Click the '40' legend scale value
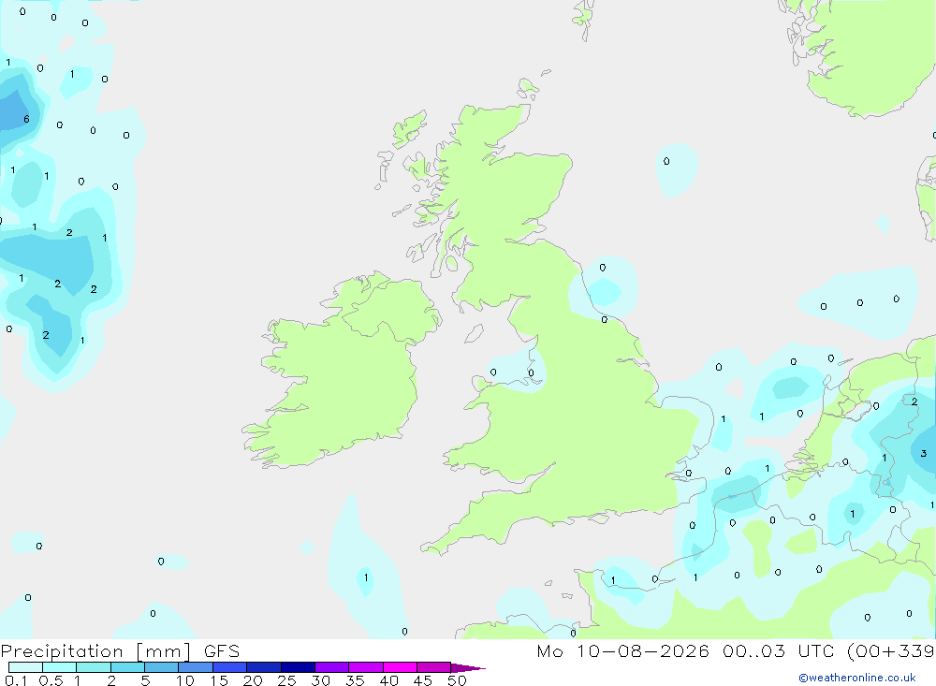Viewport: 936px width, 686px height. point(388,680)
